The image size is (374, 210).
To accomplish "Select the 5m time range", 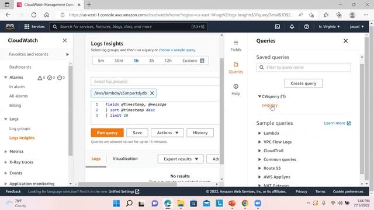I will pos(101,61).
